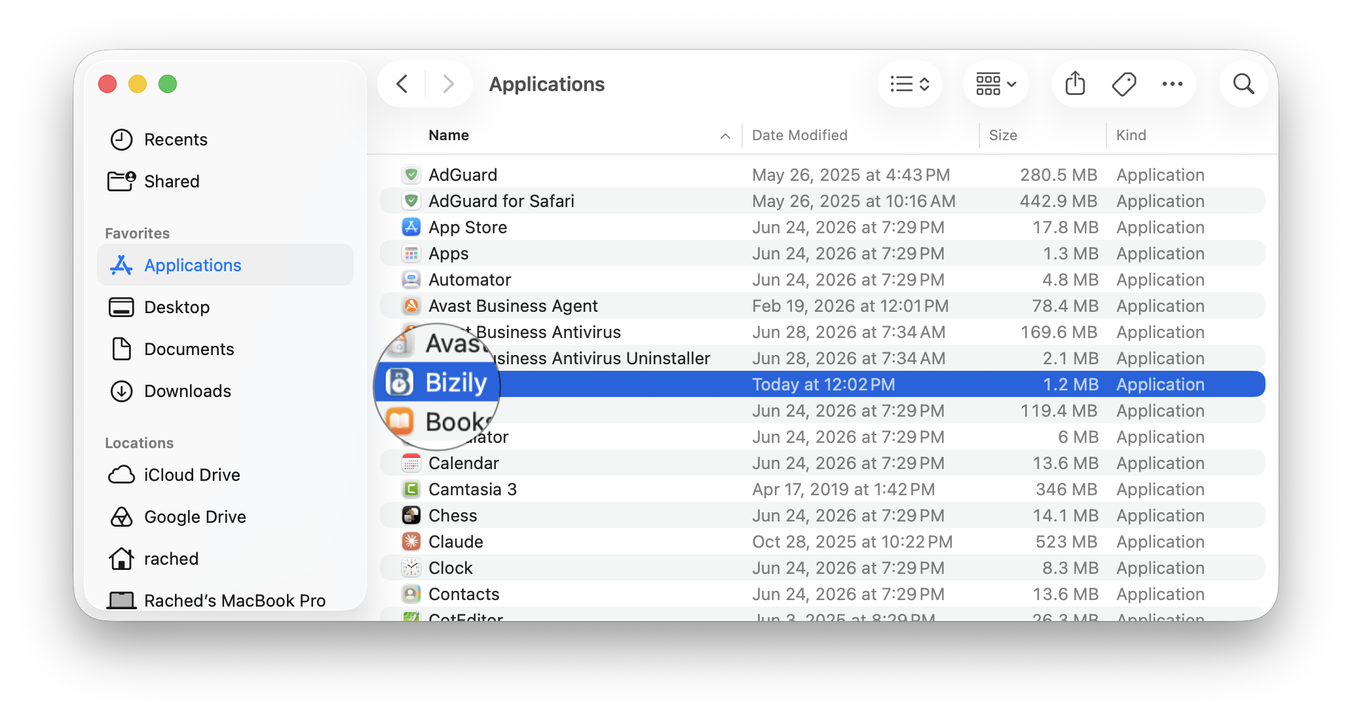Open the group-by grid dropdown
Viewport: 1352px width, 718px height.
point(996,84)
